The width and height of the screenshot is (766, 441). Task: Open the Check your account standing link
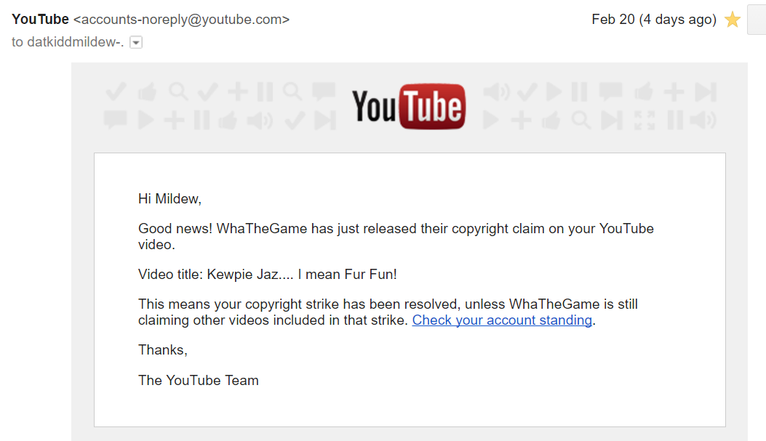pos(502,320)
